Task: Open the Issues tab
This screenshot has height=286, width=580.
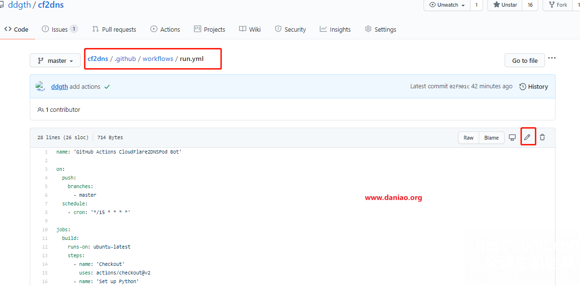Action: tap(60, 29)
